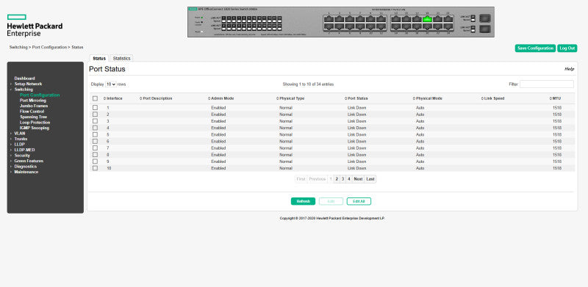Check the box for interface 1

click(x=96, y=107)
